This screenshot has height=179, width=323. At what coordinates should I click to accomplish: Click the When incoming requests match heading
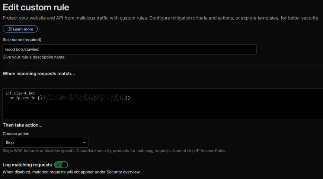click(x=39, y=74)
